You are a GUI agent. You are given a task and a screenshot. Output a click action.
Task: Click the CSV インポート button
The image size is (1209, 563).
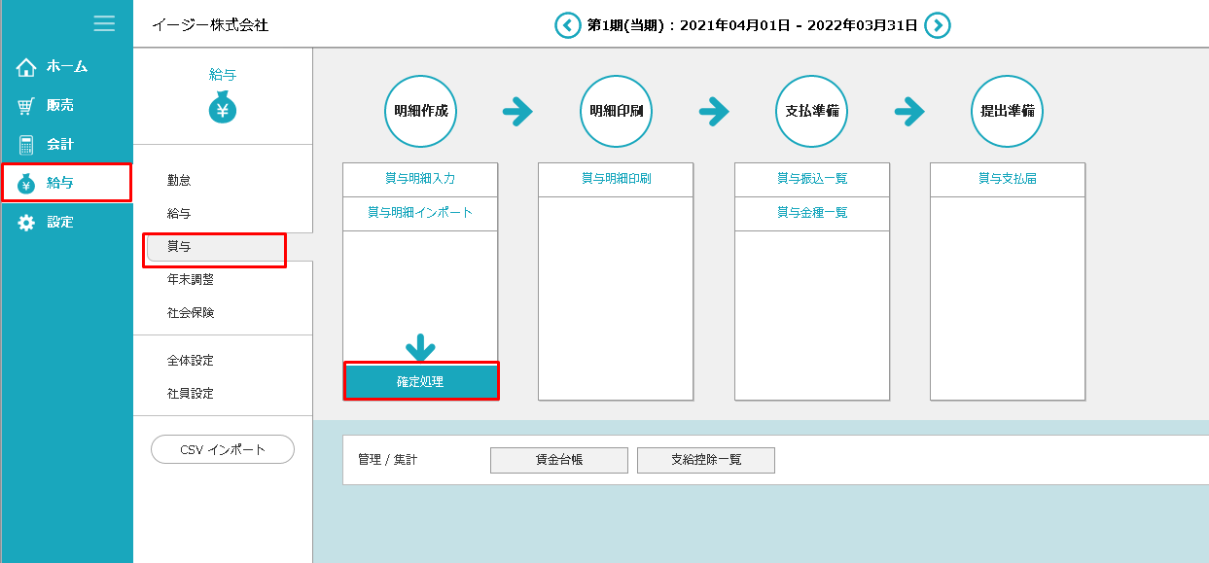tap(223, 449)
